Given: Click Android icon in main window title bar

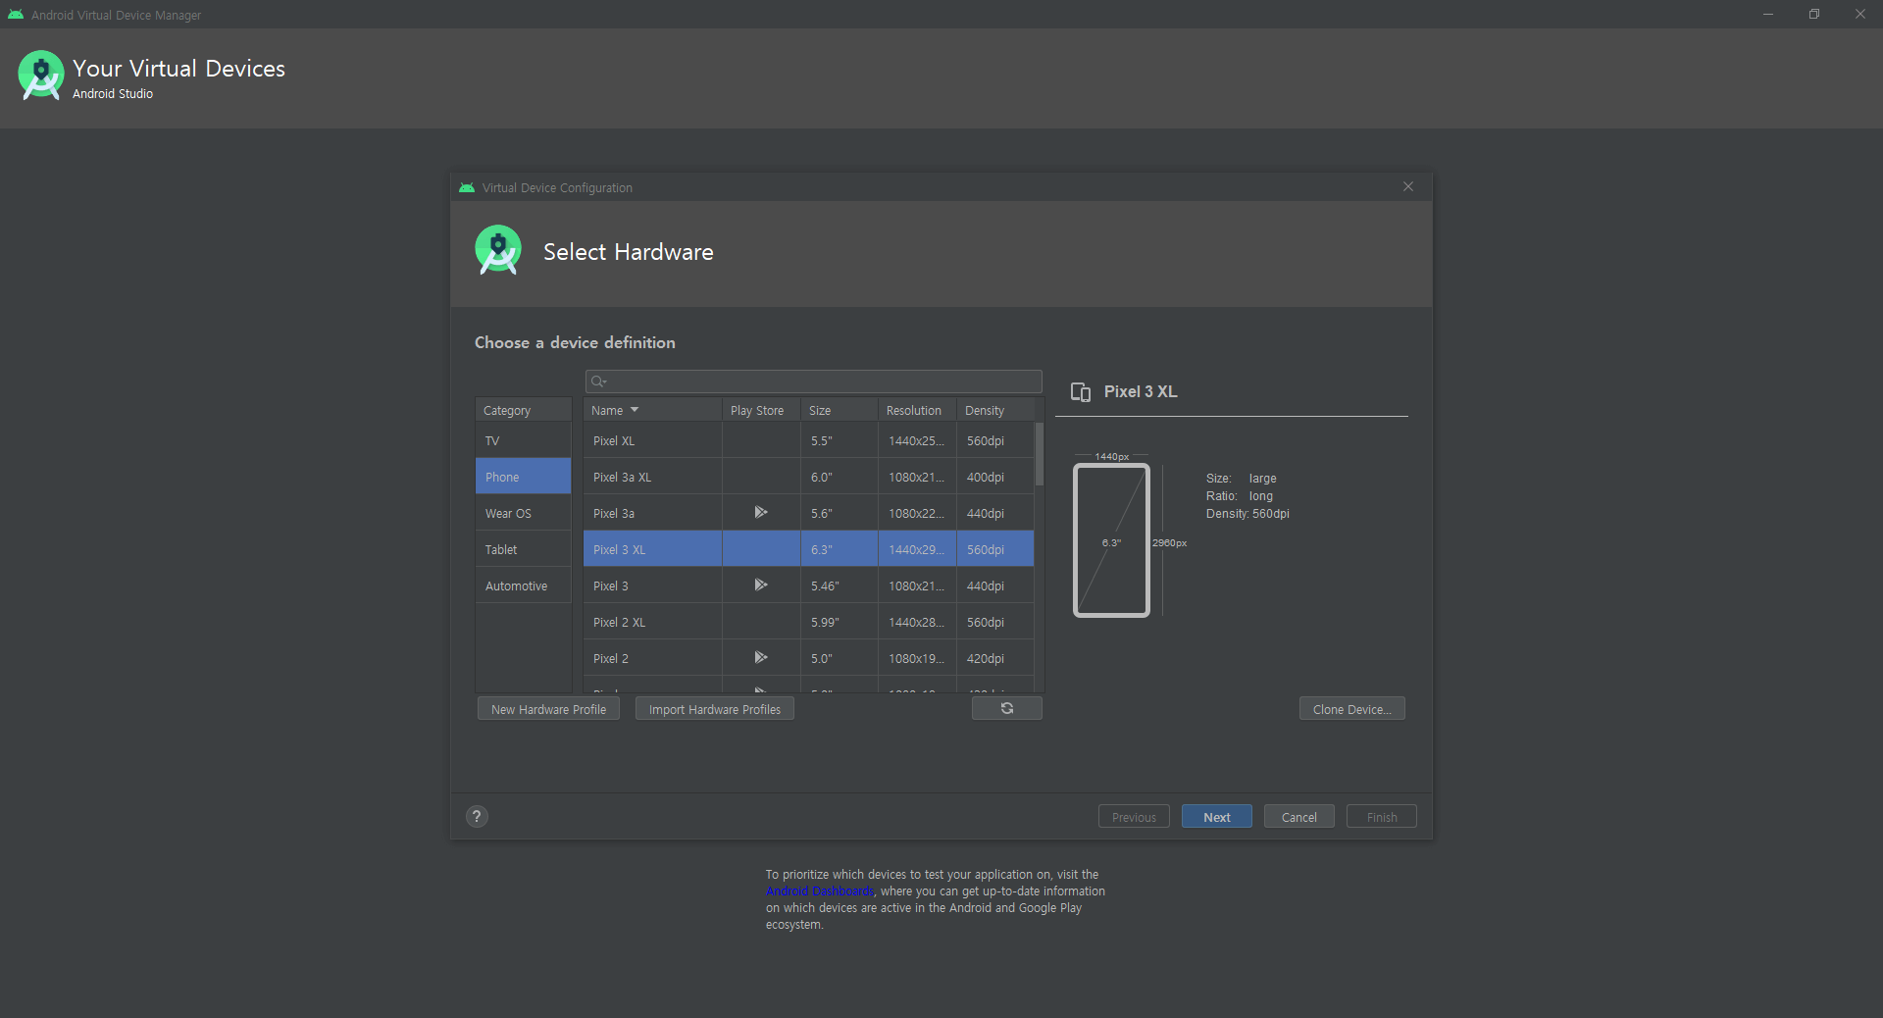Looking at the screenshot, I should pos(16,15).
